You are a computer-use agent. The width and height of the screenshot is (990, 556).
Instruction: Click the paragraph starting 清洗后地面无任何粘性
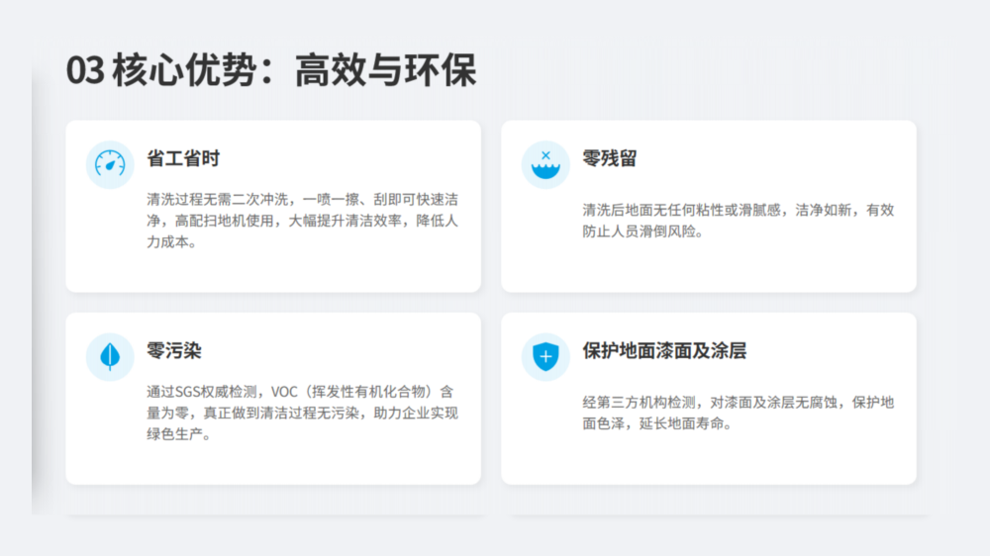(x=739, y=221)
